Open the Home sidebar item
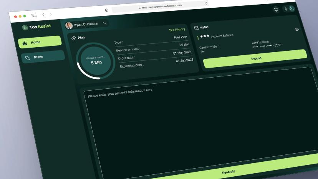 [40, 42]
